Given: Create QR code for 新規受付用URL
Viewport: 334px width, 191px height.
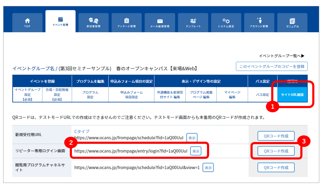Looking at the screenshot, I should tap(276, 136).
